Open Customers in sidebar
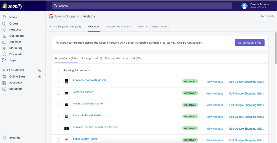 17,36
